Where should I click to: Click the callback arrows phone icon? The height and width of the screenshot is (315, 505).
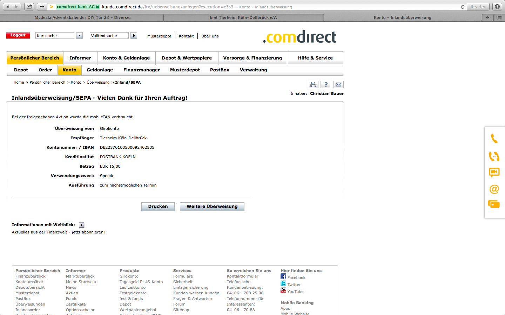pos(494,156)
